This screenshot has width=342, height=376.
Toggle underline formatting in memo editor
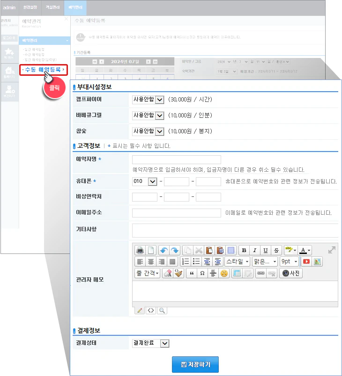coord(266,250)
